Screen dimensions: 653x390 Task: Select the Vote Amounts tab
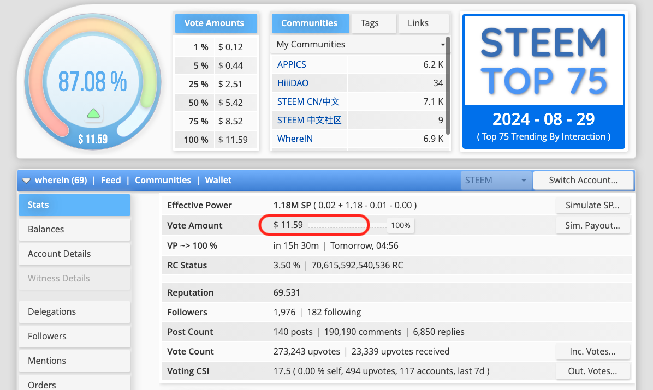216,23
